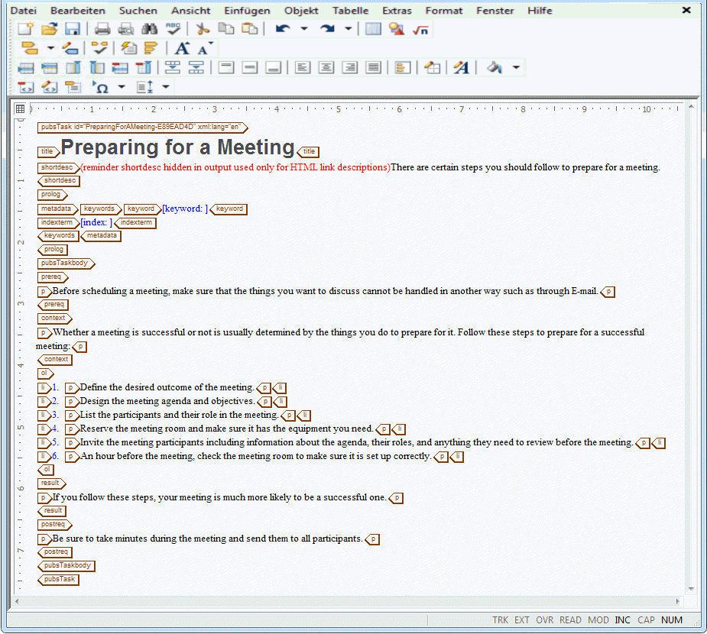Image resolution: width=707 pixels, height=634 pixels.
Task: Open the Extras menu
Action: 397,11
